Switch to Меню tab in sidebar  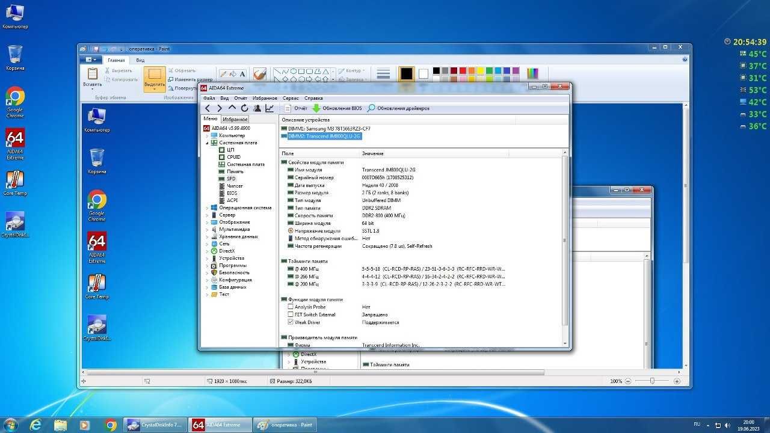[210, 119]
